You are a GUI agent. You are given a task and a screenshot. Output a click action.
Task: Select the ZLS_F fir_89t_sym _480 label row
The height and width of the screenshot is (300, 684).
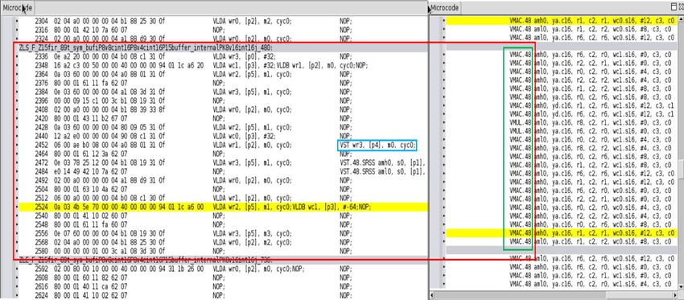(220, 48)
